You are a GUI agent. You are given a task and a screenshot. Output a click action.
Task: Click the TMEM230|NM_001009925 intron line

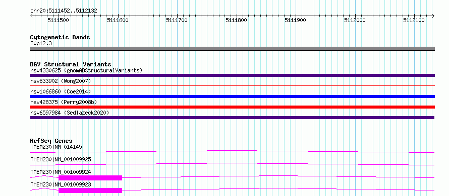(x=232, y=164)
